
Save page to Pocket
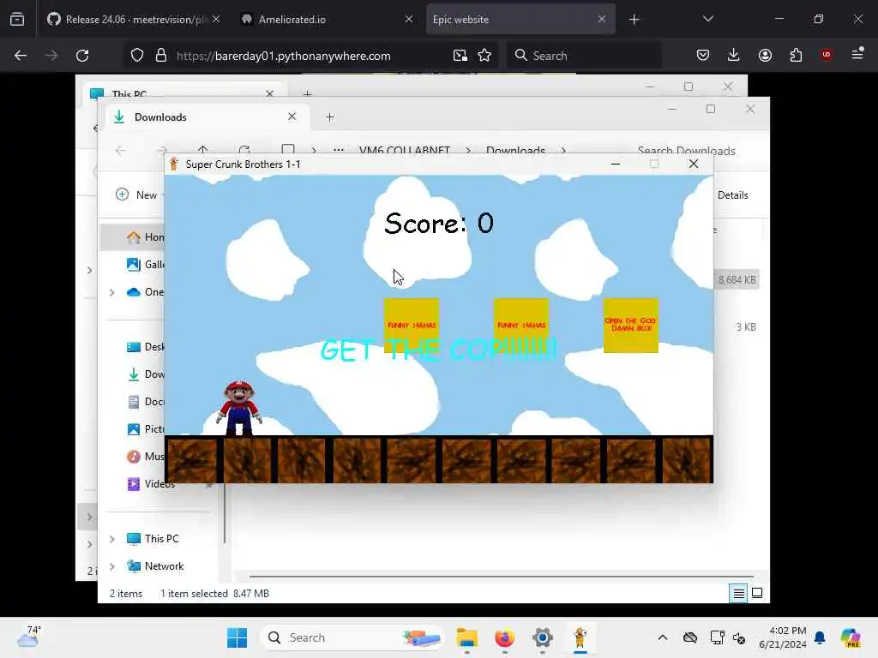703,55
